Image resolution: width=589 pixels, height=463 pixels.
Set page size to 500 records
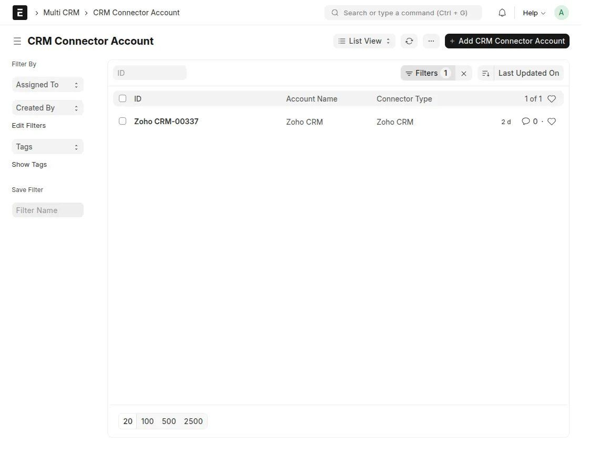[169, 421]
